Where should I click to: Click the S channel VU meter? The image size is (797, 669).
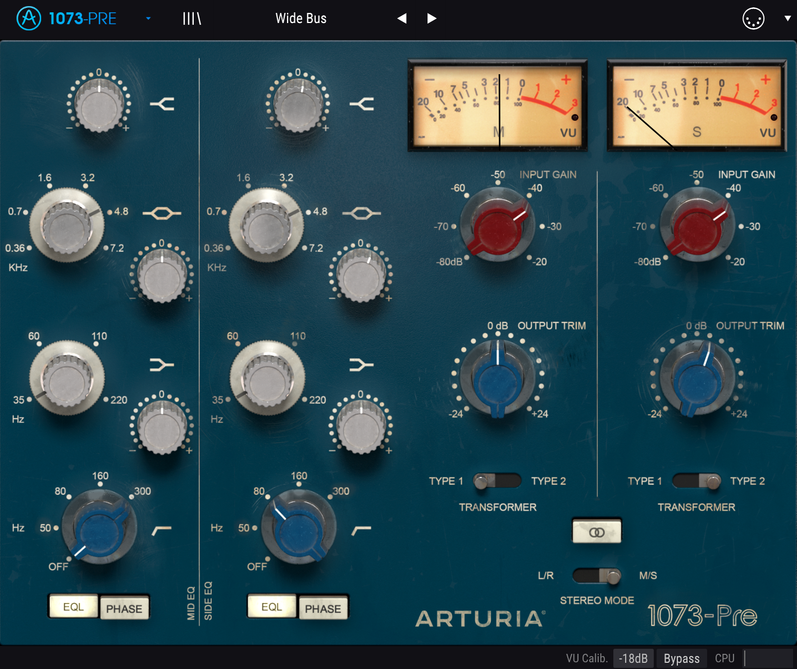click(697, 106)
